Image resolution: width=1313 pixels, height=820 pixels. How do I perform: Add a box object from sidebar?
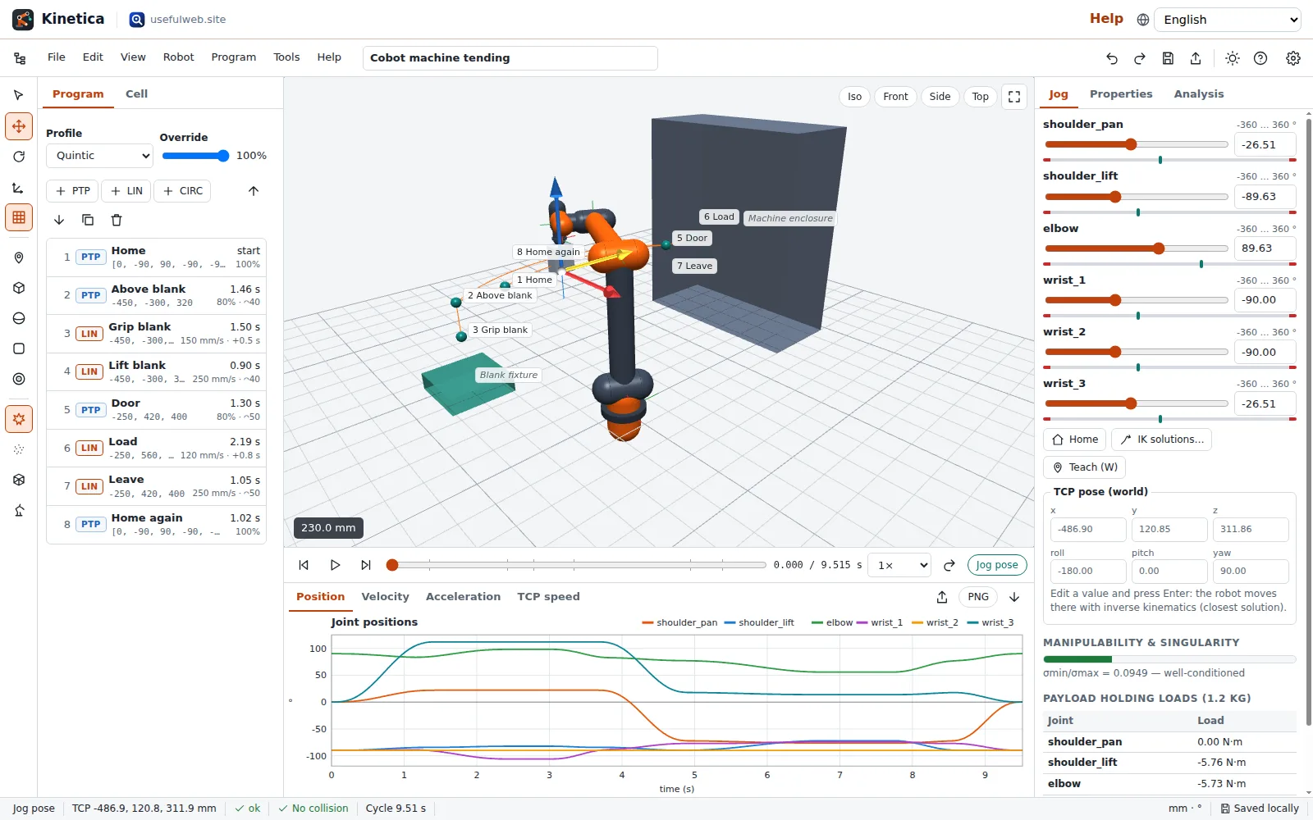tap(19, 288)
